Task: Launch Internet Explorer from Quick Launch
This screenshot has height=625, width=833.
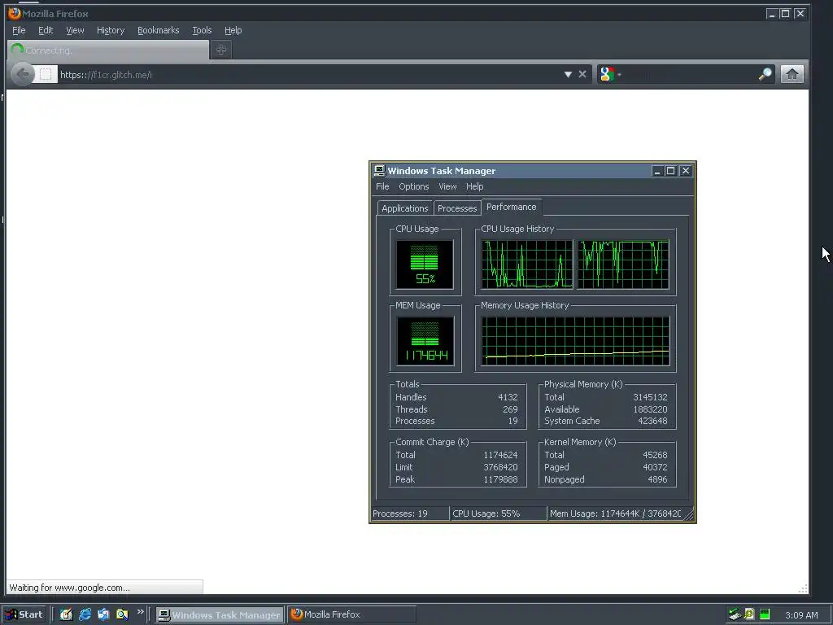Action: 85,614
